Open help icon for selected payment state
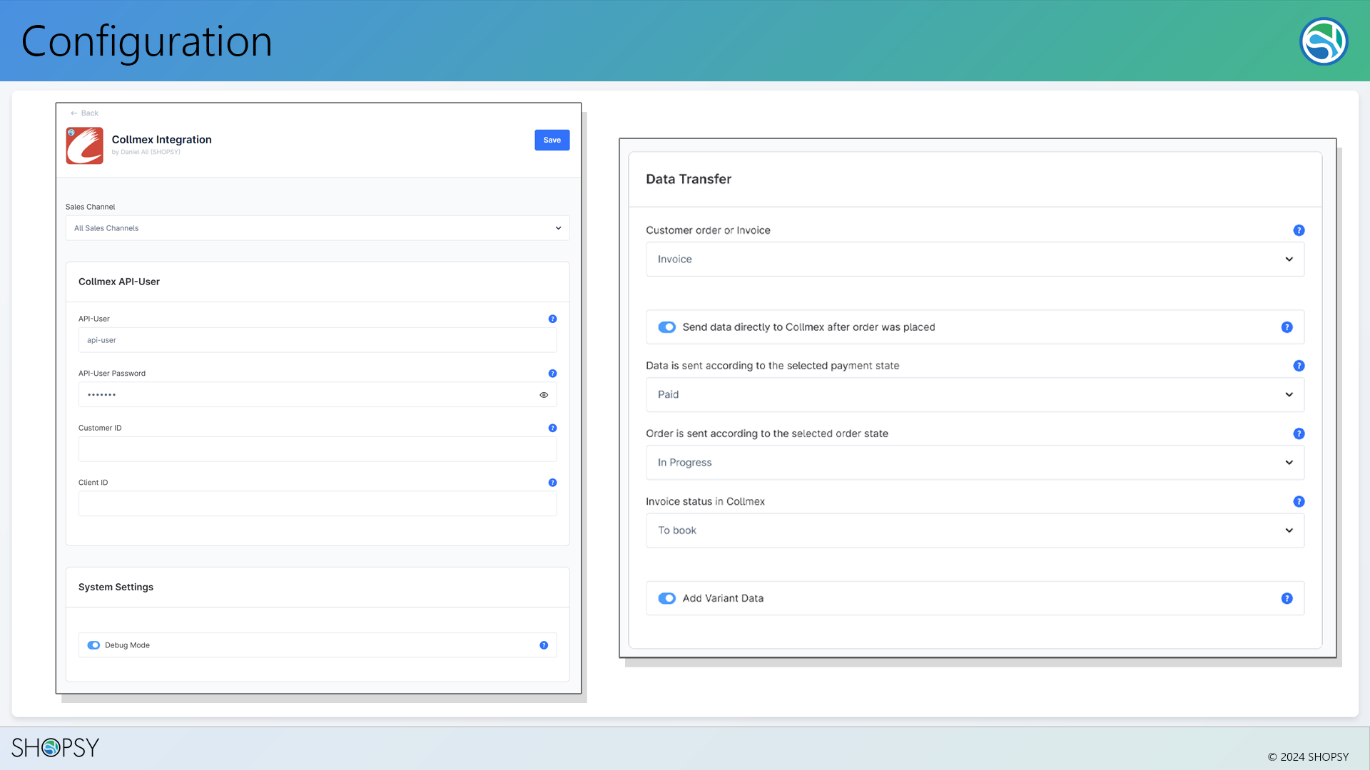Viewport: 1370px width, 770px height. coord(1299,366)
